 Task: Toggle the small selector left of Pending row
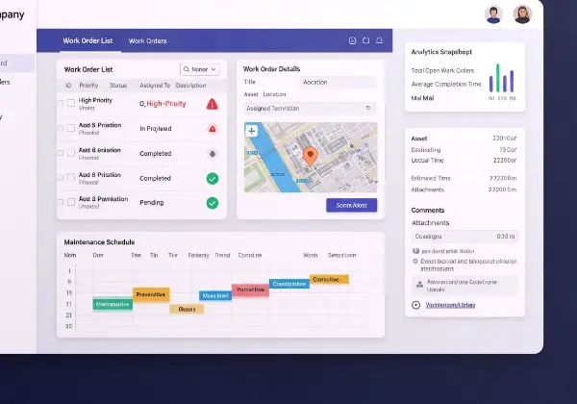[x=61, y=202]
